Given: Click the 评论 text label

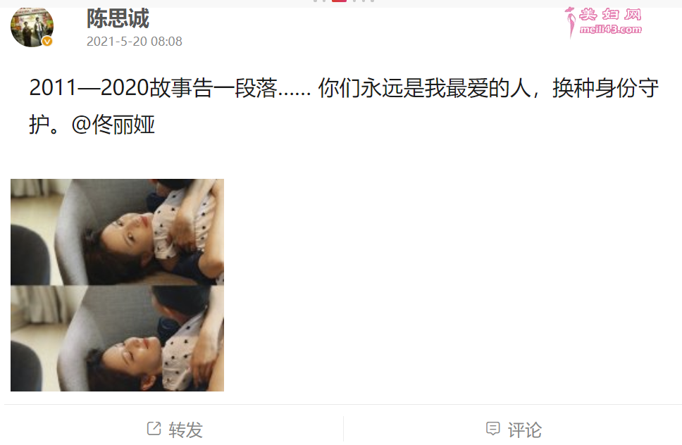Looking at the screenshot, I should point(525,430).
